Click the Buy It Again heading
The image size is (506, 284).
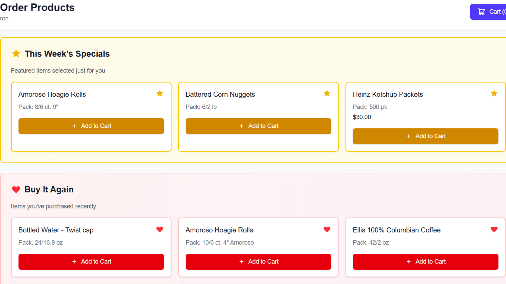(x=49, y=189)
